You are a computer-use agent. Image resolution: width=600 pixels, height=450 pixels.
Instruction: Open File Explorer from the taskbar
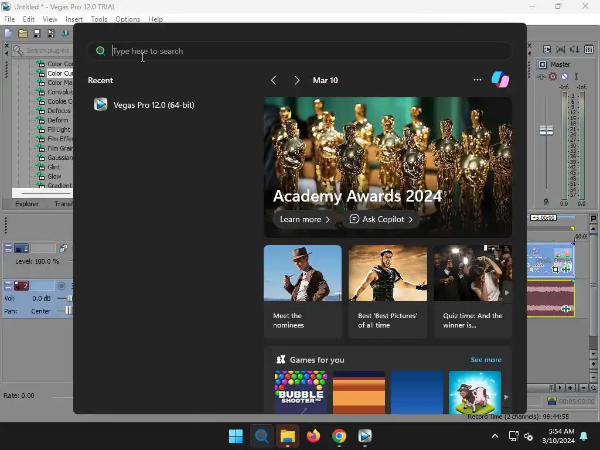click(287, 436)
